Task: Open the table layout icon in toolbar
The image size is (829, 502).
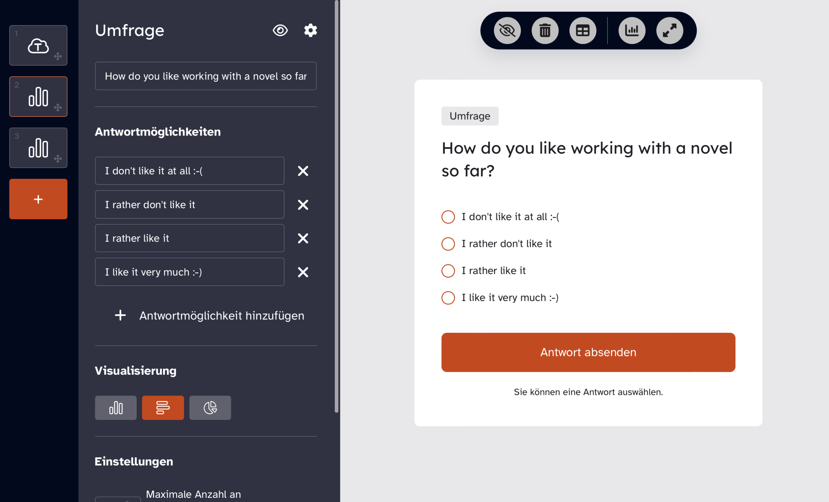Action: [x=582, y=31]
